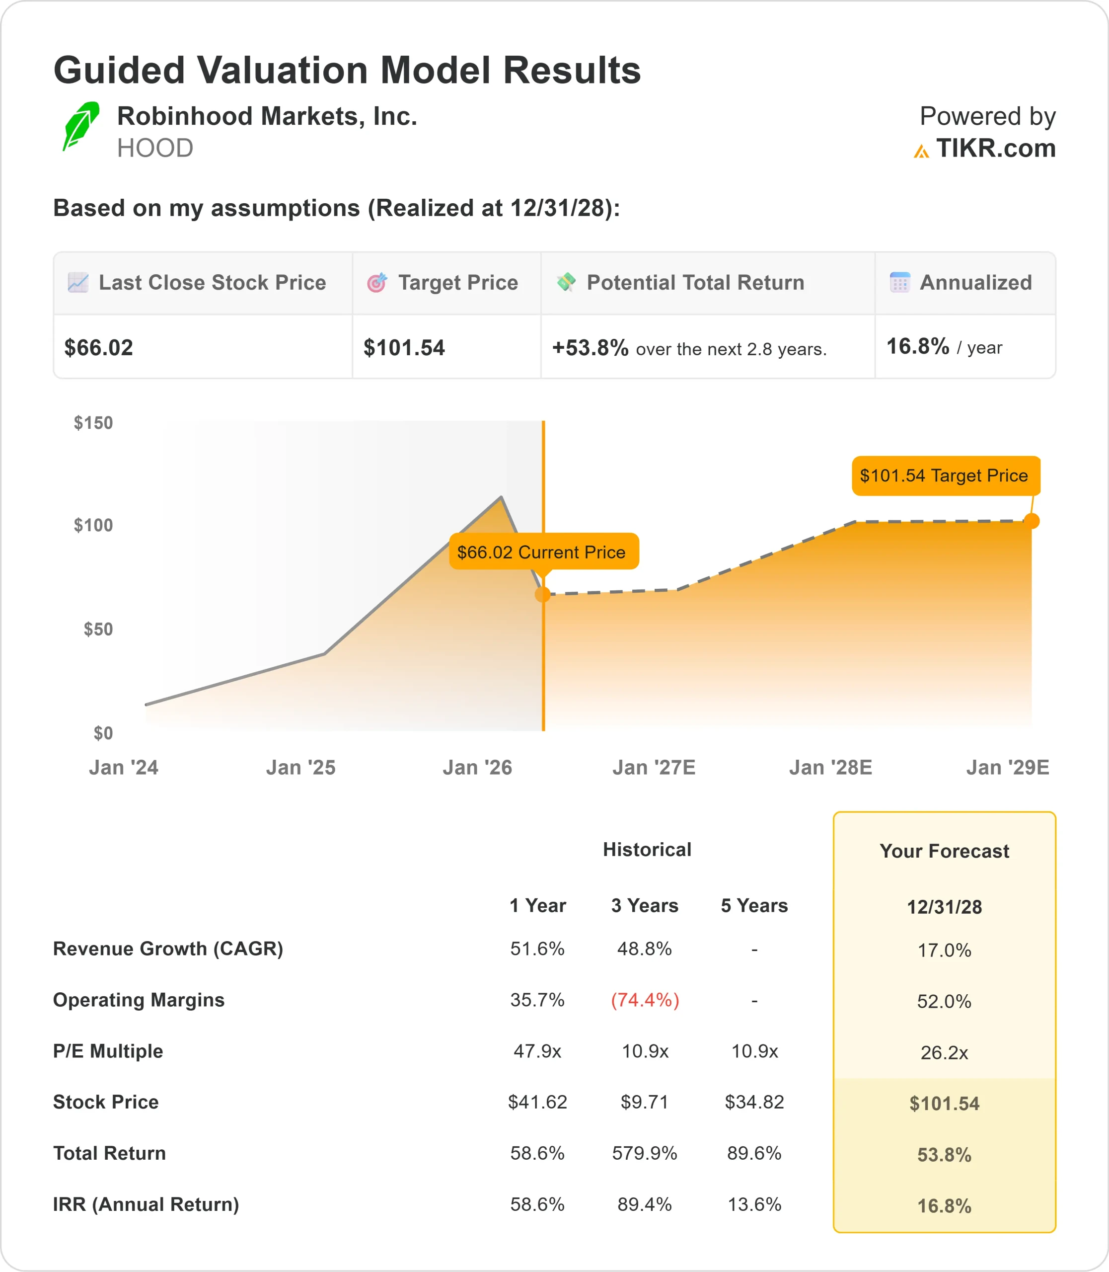Click the money icon beside Potential Total Return

pyautogui.click(x=566, y=282)
